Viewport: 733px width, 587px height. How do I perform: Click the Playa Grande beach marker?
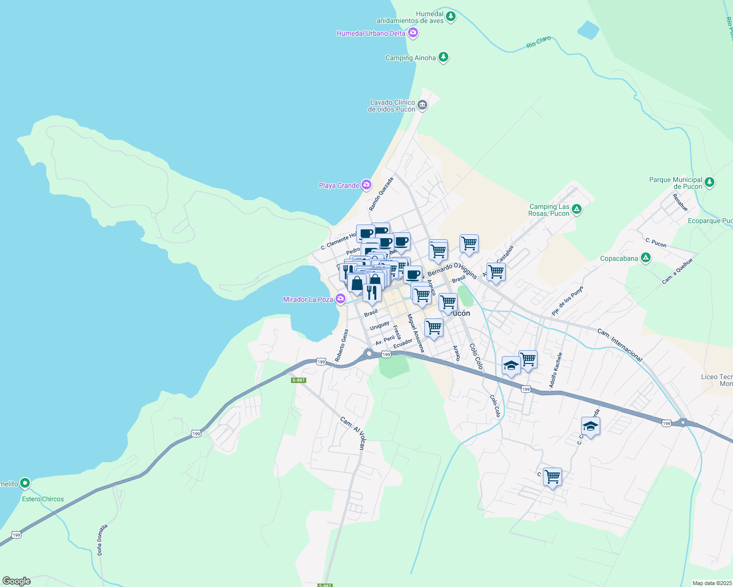click(x=366, y=185)
